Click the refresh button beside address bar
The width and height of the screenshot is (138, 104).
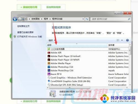87,19
